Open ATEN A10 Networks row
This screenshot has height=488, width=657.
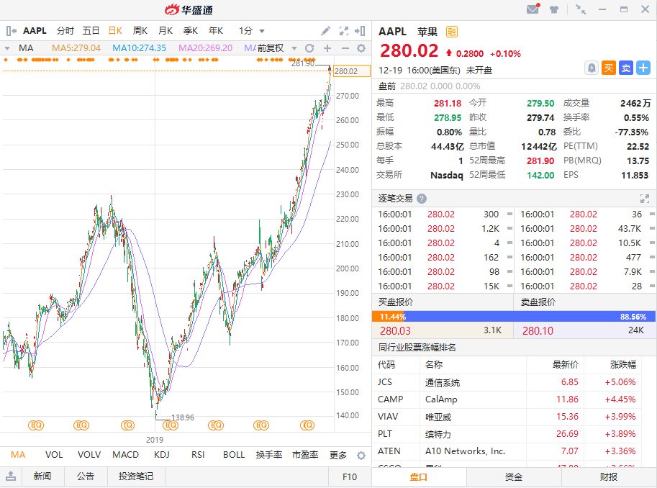click(x=507, y=451)
